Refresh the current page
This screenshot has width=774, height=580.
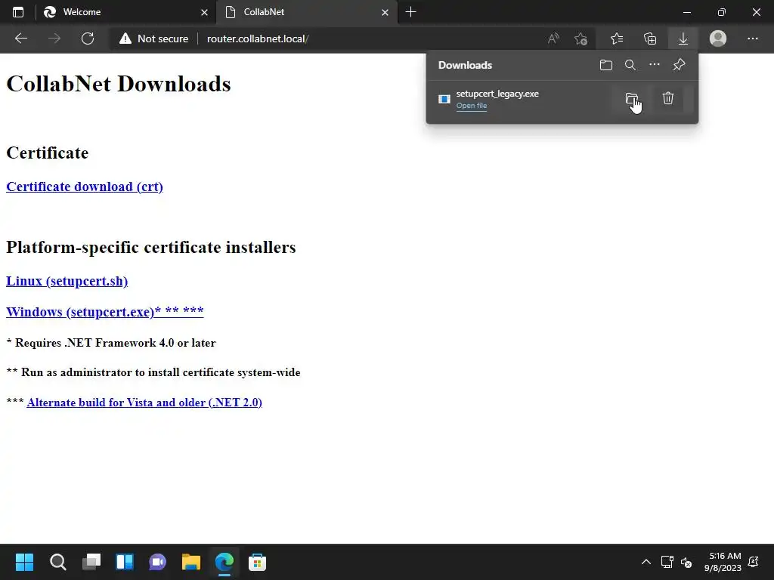coord(88,39)
